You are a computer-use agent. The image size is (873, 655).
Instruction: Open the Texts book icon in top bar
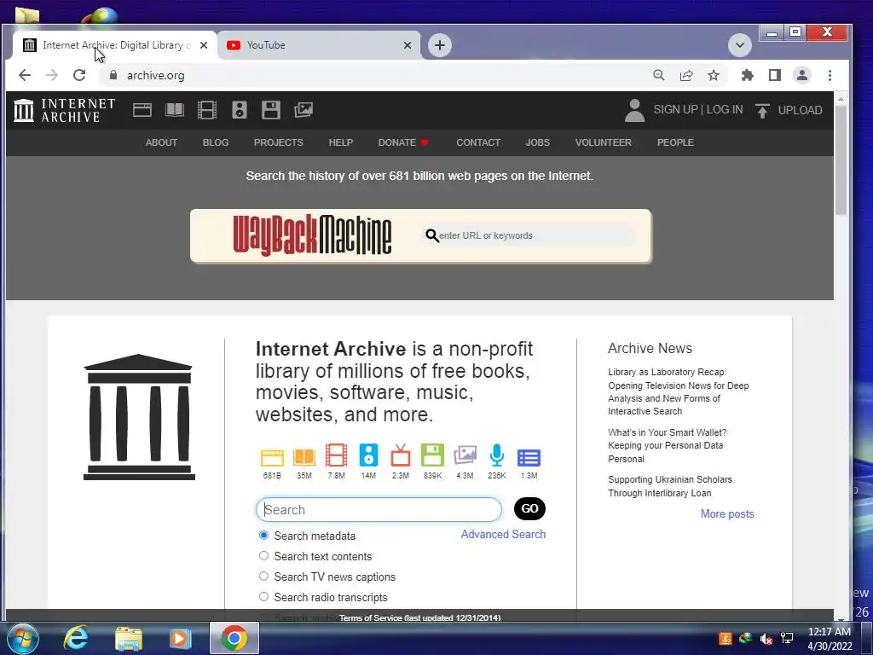(x=174, y=110)
